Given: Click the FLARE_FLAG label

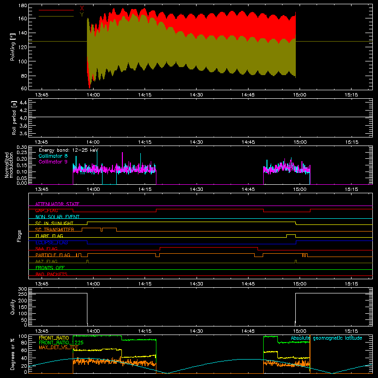Looking at the screenshot, I should 49,236.
